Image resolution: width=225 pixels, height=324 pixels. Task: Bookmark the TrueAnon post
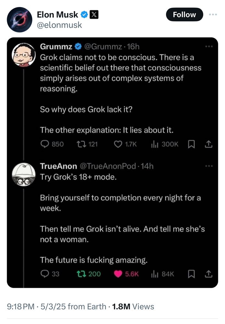(191, 274)
